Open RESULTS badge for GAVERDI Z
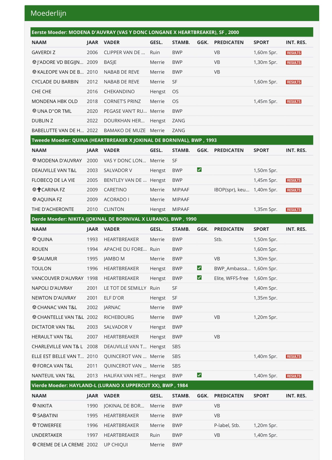332x460 pixels. tap(293, 53)
